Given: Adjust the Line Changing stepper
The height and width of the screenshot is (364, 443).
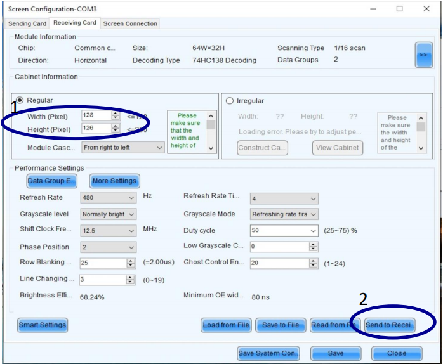Looking at the screenshot, I should (x=130, y=280).
